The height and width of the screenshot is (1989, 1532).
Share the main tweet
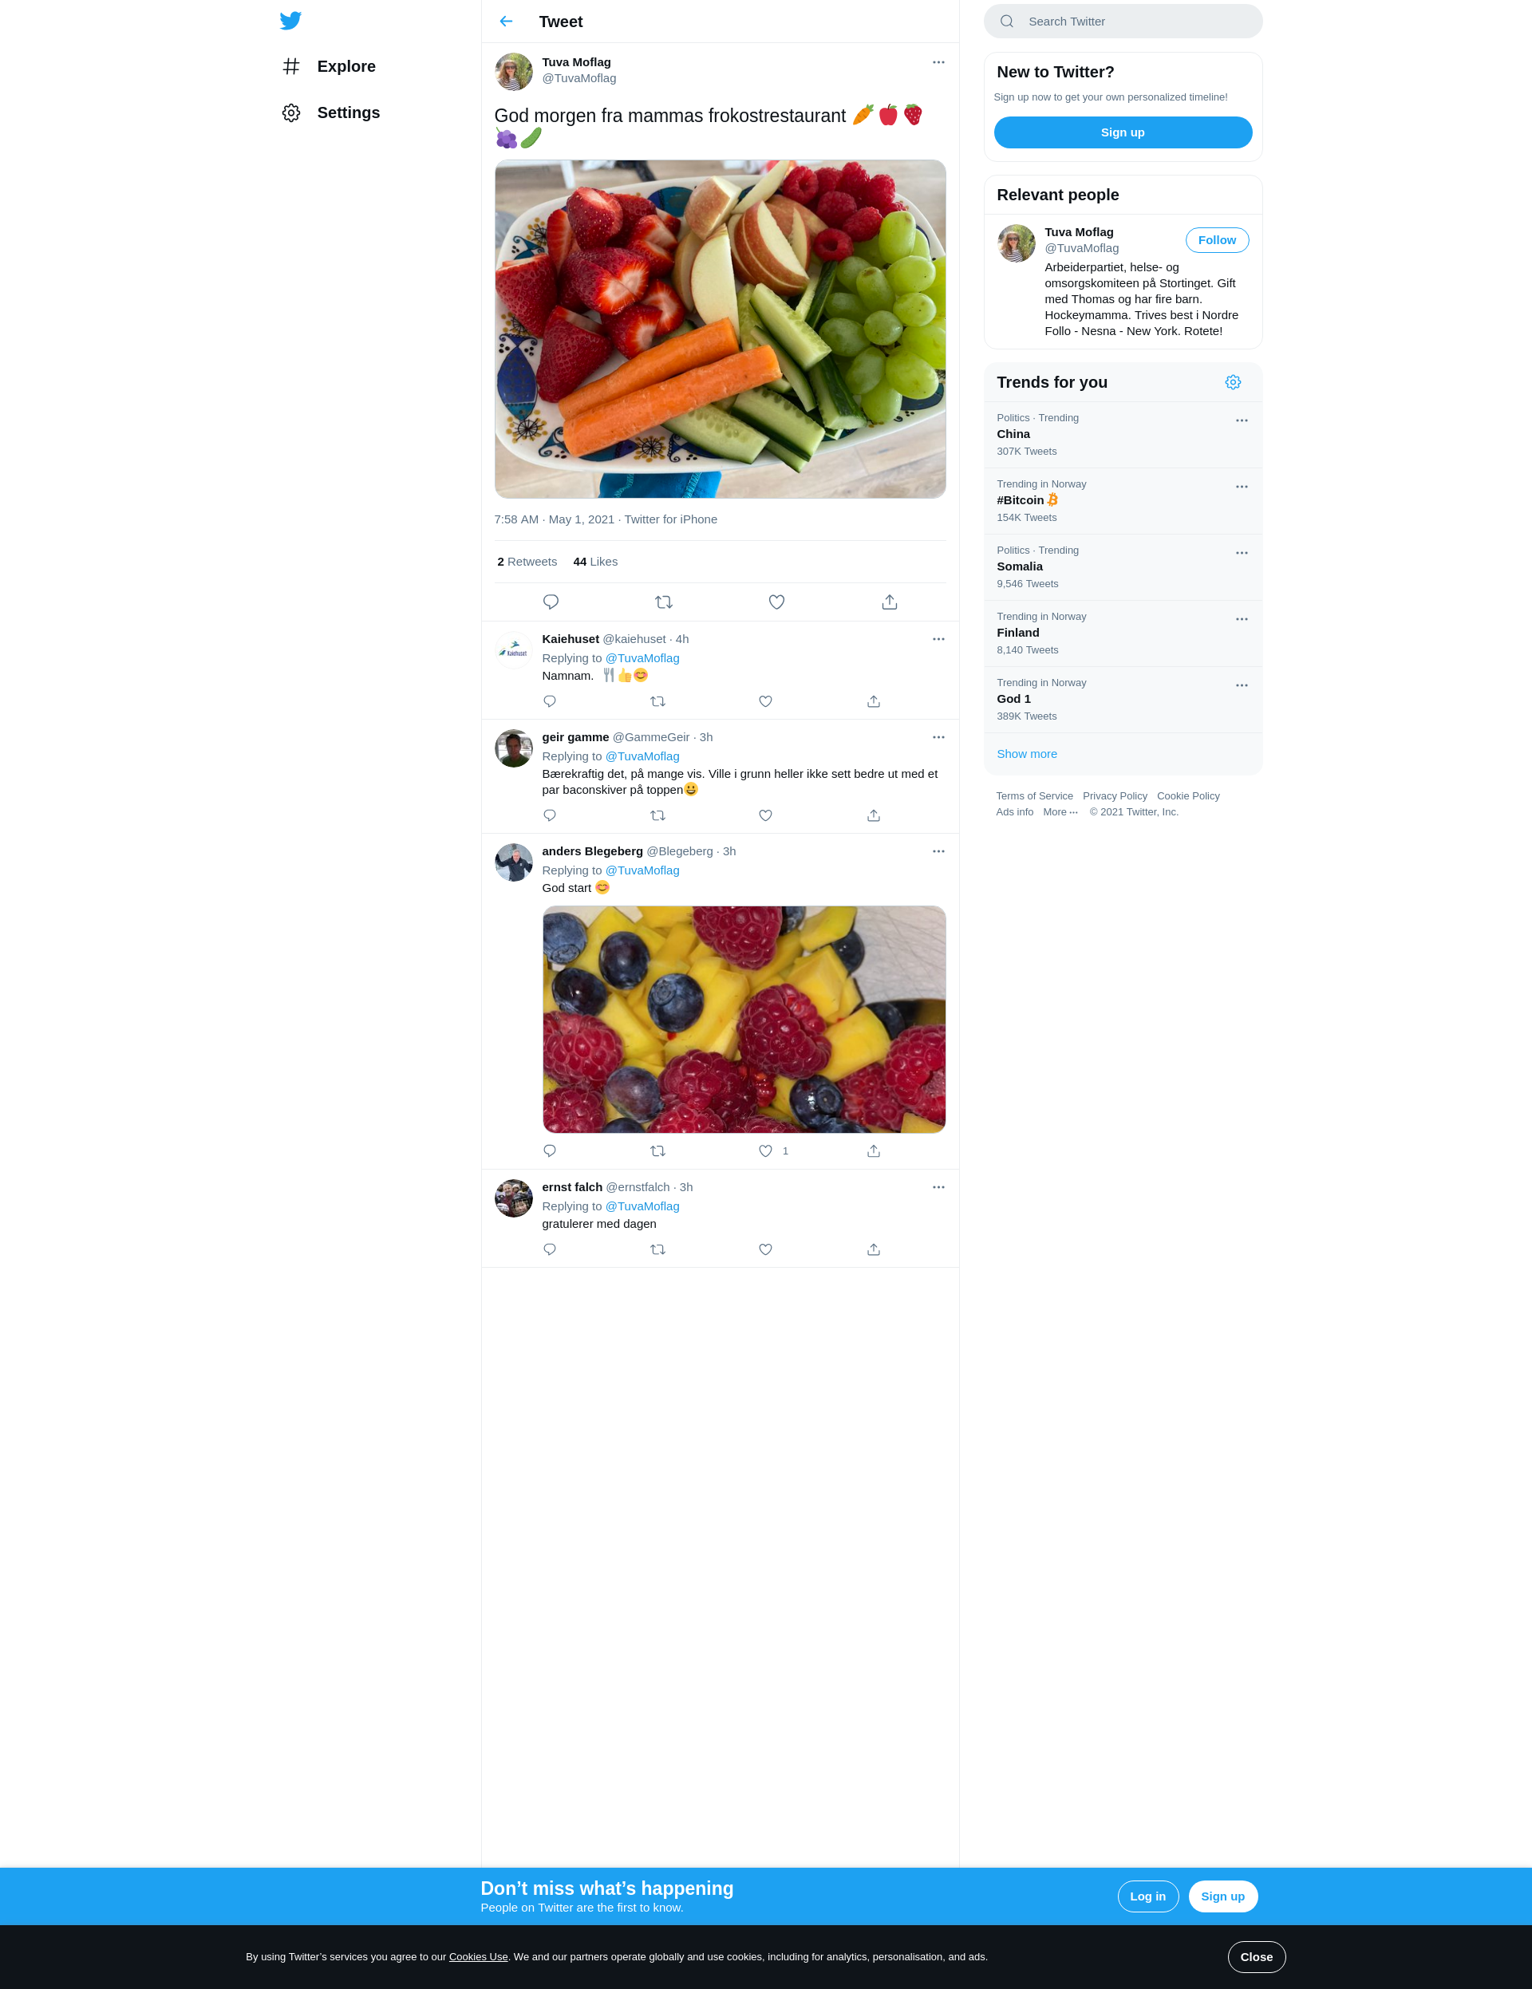[890, 602]
